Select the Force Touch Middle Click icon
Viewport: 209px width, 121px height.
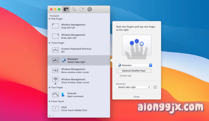point(55,109)
